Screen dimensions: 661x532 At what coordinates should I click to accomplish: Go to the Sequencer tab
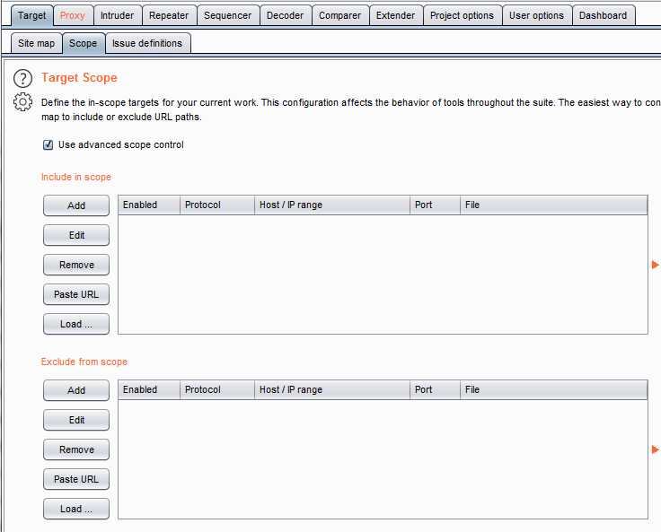click(x=227, y=15)
